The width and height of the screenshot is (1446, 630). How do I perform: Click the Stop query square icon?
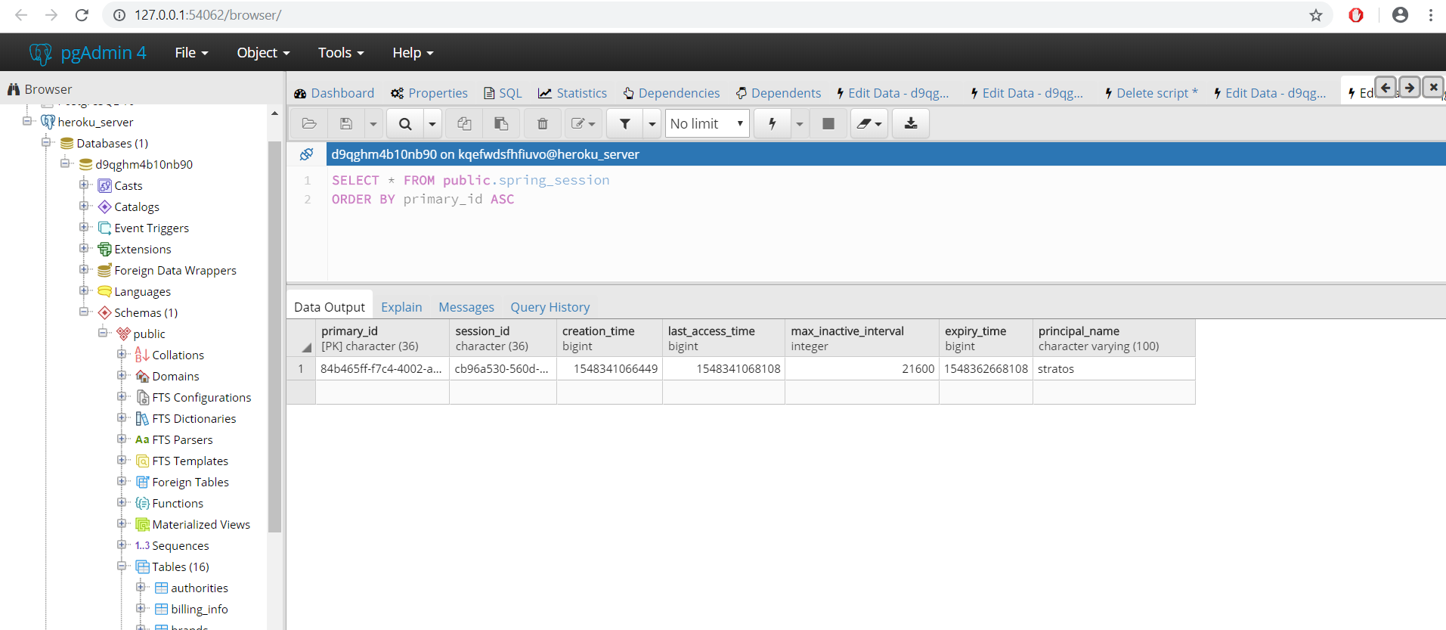click(828, 123)
